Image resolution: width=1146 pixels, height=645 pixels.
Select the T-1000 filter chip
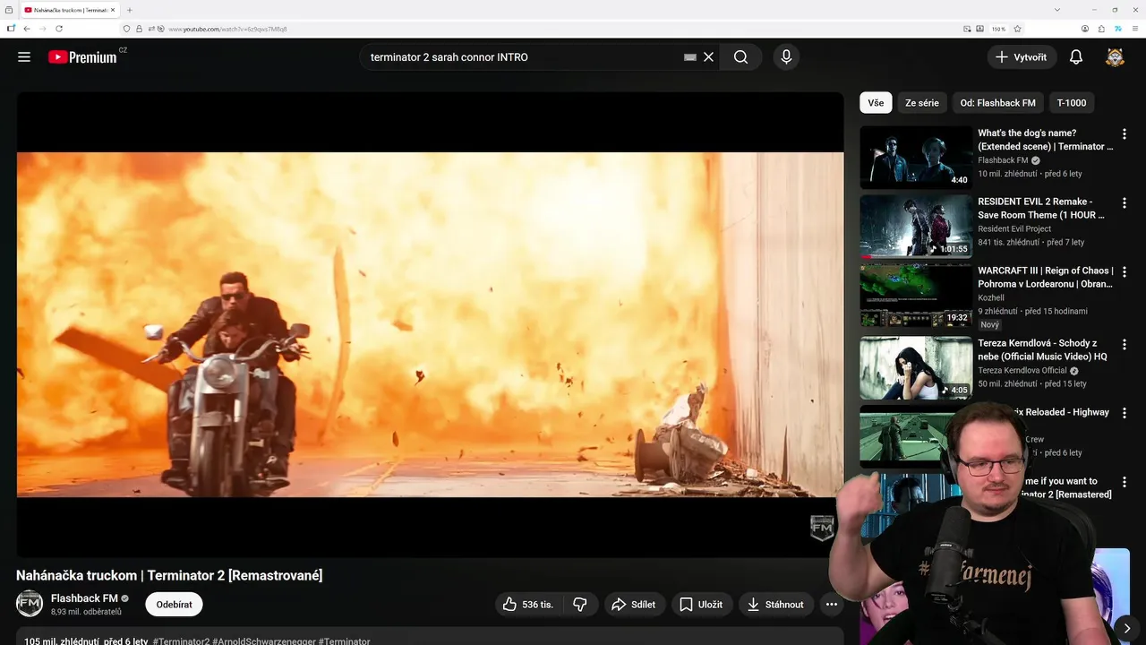(x=1072, y=103)
